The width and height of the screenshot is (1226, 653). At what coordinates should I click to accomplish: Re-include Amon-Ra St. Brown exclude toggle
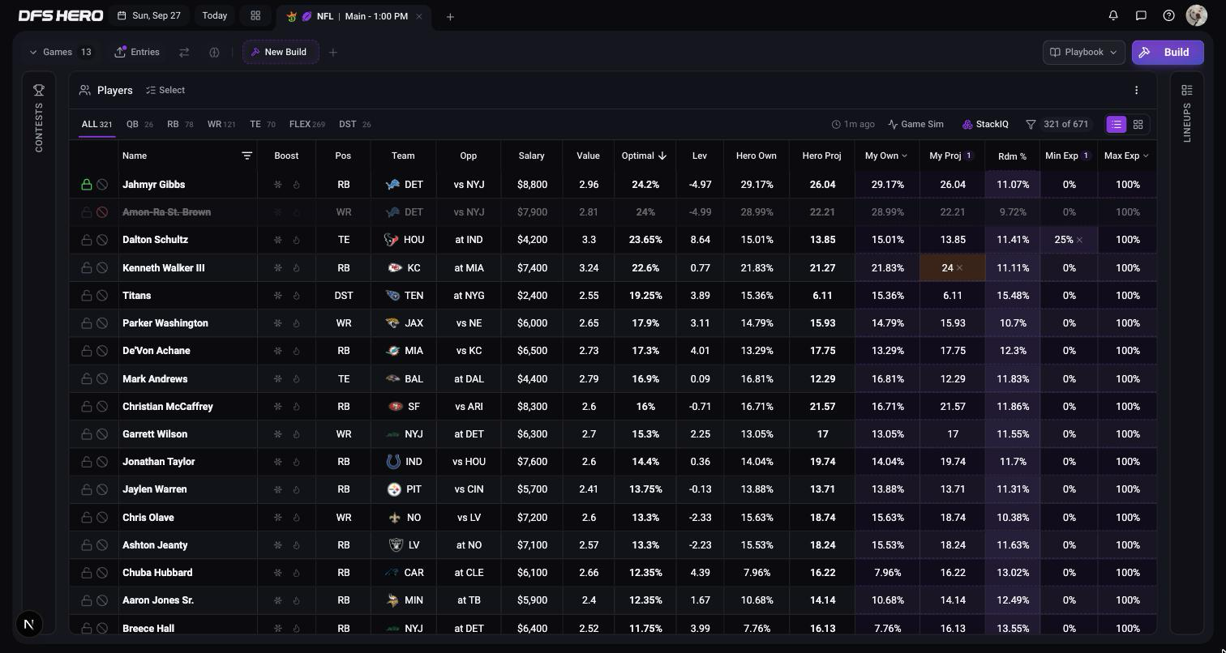[102, 212]
